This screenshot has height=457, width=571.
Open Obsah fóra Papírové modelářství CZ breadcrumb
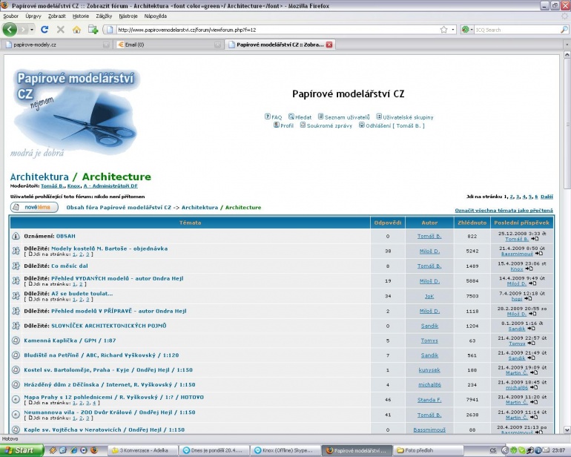119,208
